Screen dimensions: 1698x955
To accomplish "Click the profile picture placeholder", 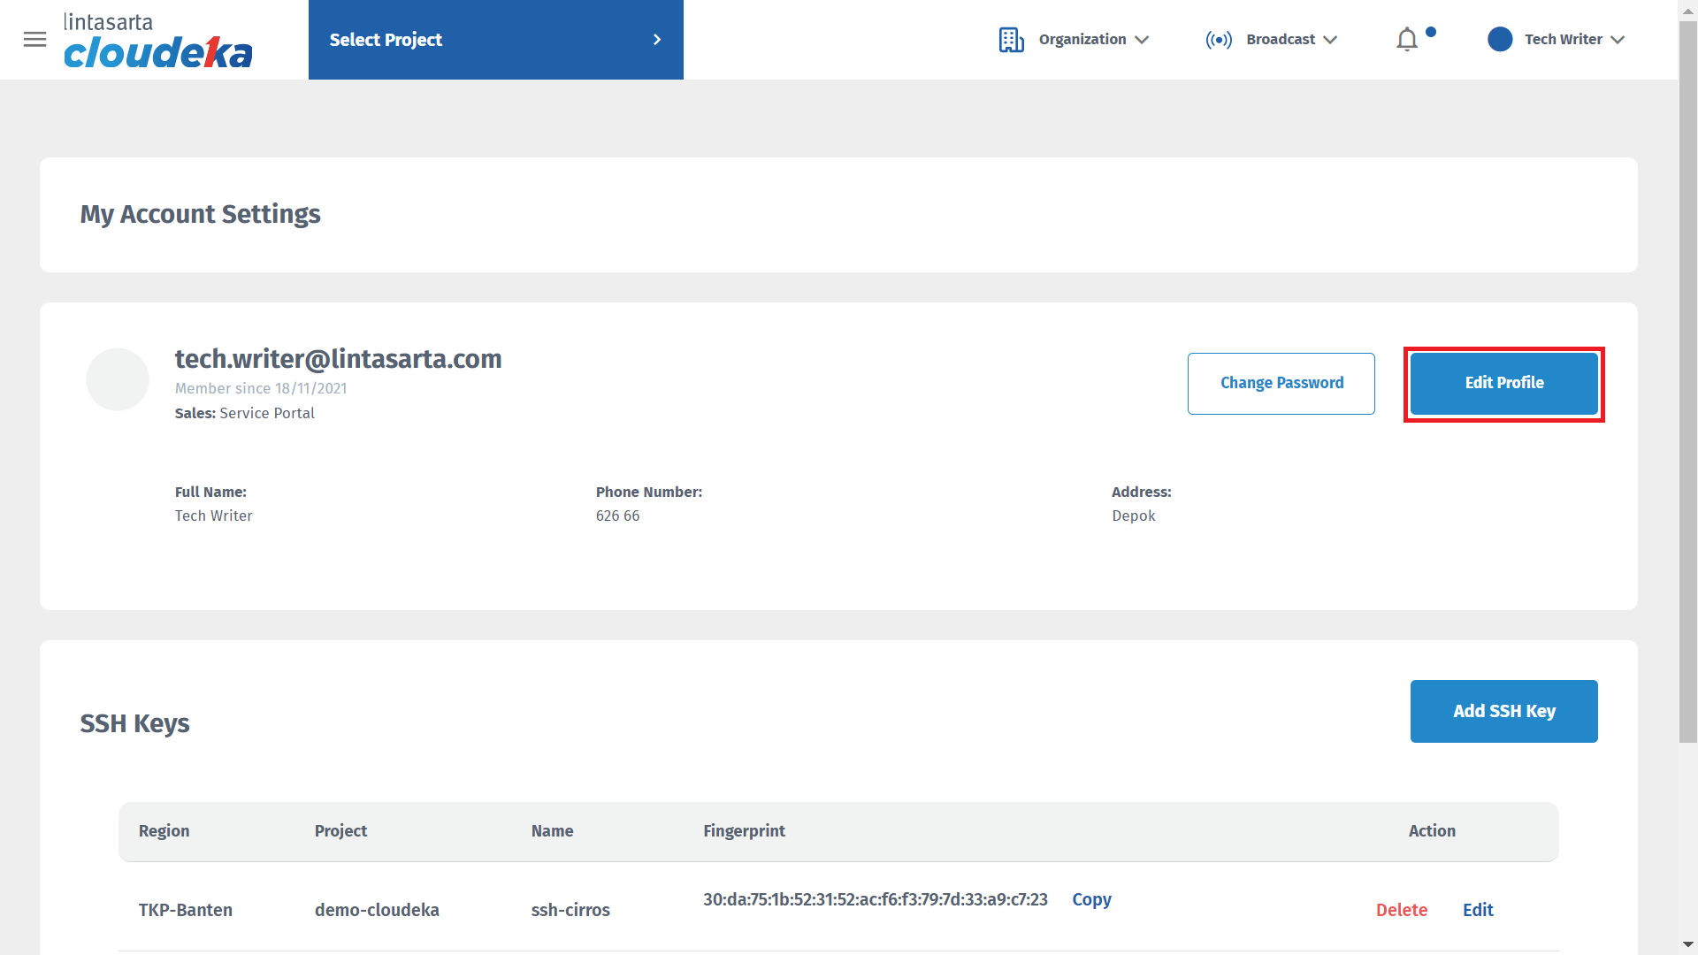I will pyautogui.click(x=118, y=379).
